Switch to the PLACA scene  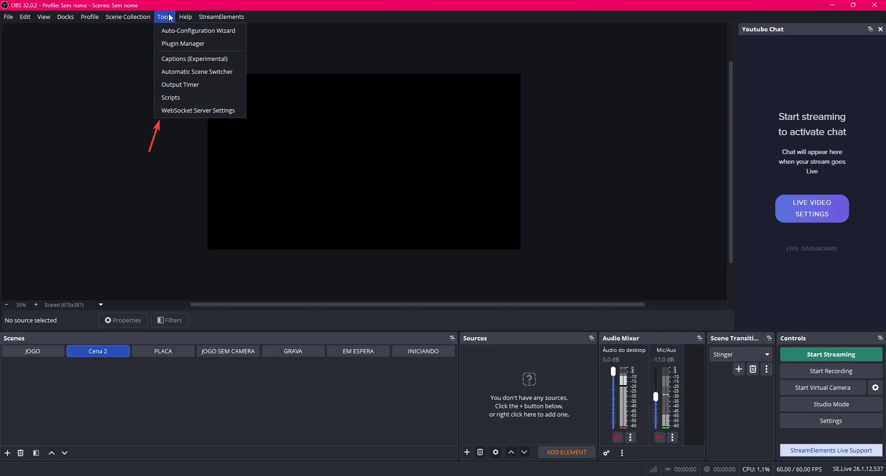point(163,351)
